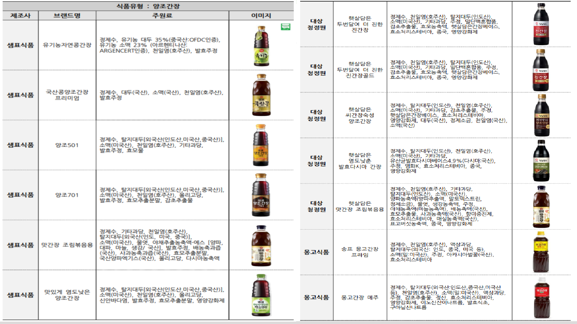
Task: Select the 브랜드명 column header
Action: click(x=67, y=16)
